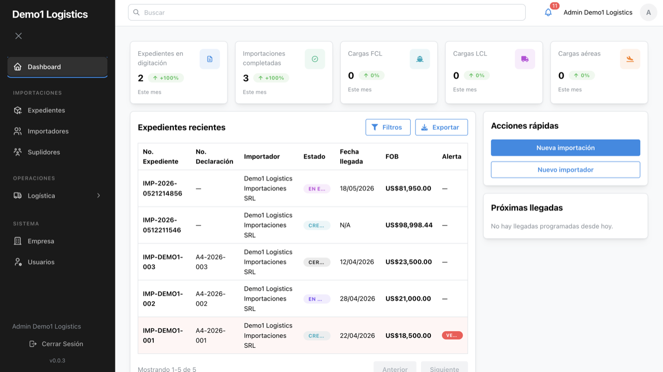Click the checkmark icon on Importaciones completadas card
663x372 pixels.
pyautogui.click(x=315, y=59)
